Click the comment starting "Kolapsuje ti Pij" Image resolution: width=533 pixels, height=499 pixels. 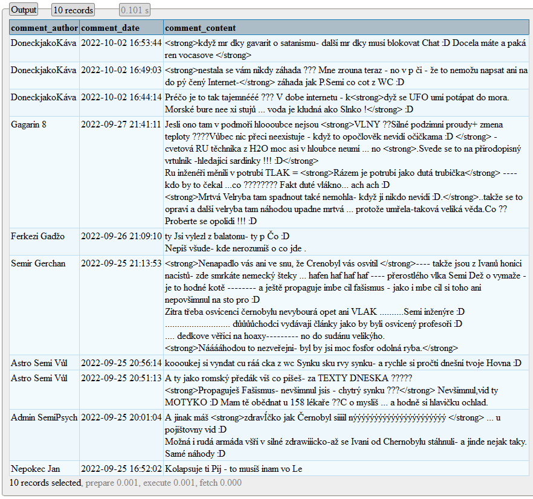point(233,469)
